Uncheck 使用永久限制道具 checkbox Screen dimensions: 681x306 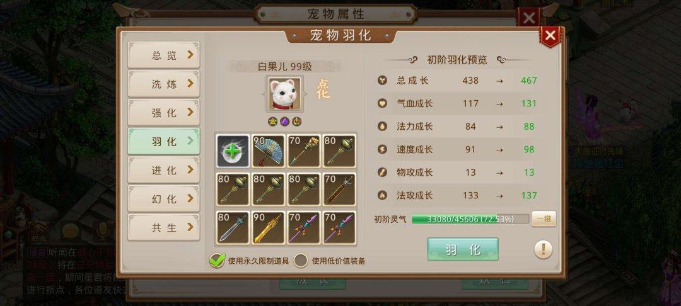217,261
